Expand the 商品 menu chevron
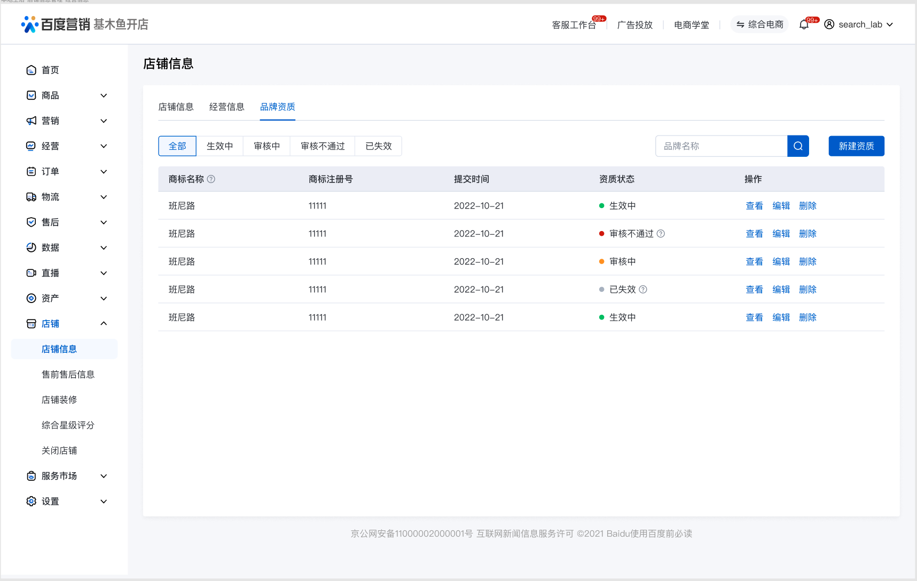 pyautogui.click(x=104, y=95)
